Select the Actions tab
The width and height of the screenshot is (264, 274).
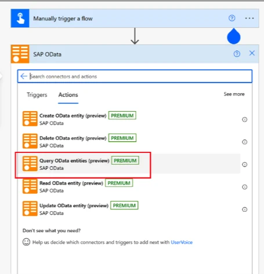pyautogui.click(x=68, y=95)
